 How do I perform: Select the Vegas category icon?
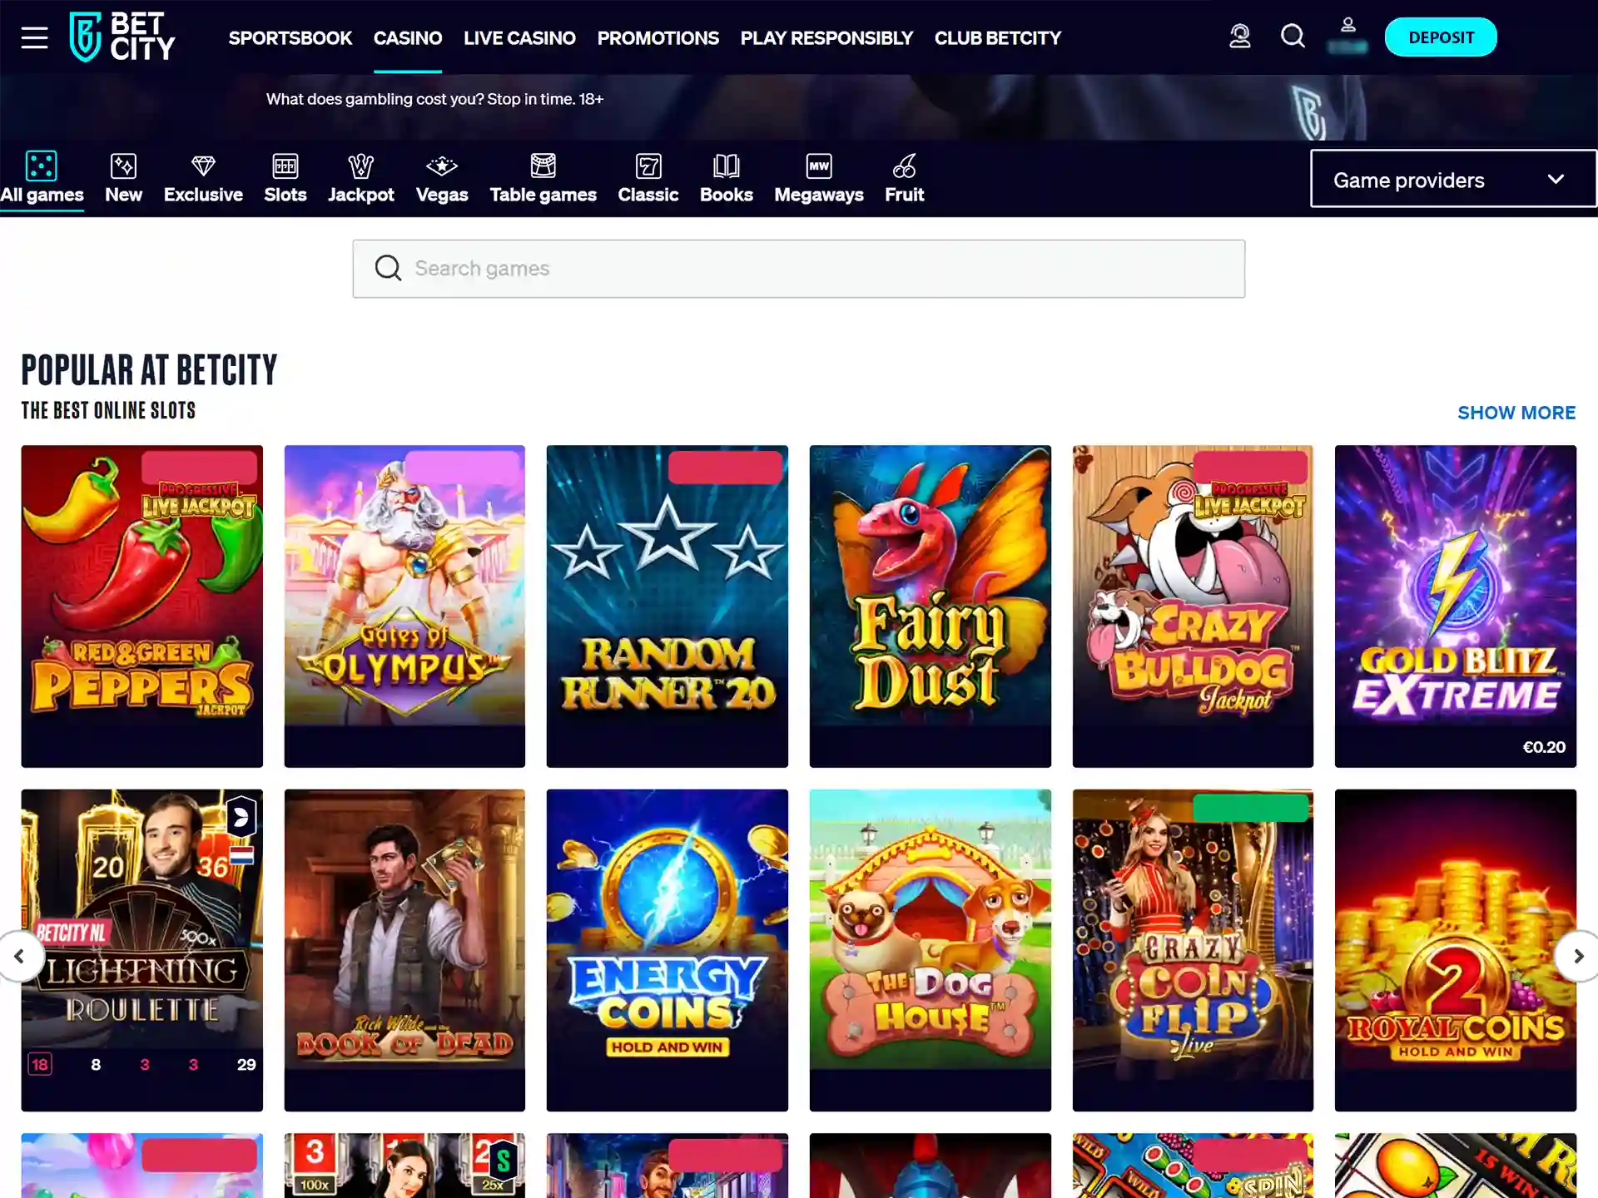coord(441,166)
